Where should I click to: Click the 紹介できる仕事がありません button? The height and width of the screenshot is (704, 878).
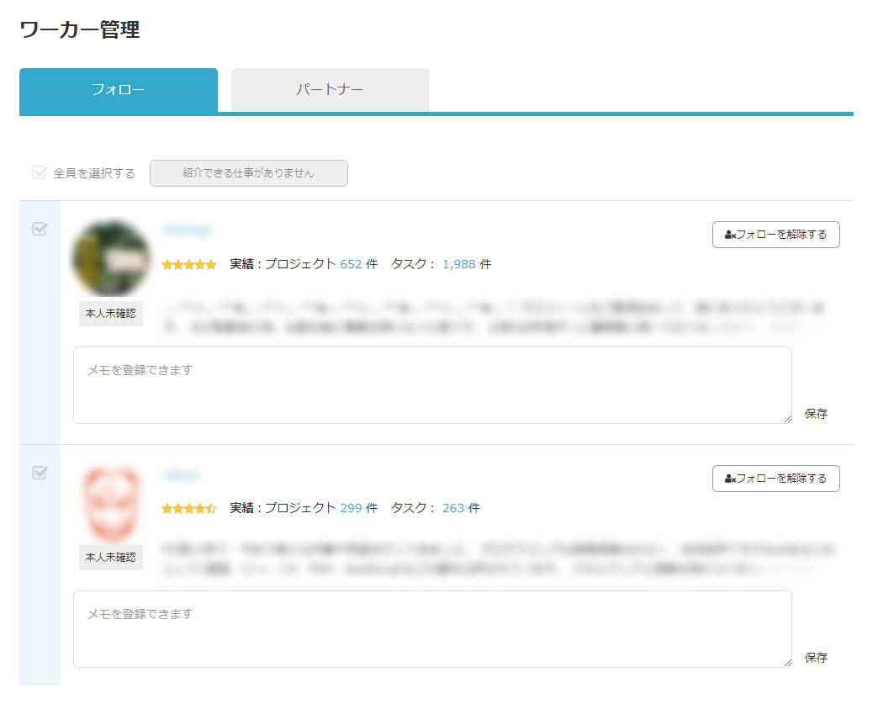[x=249, y=173]
